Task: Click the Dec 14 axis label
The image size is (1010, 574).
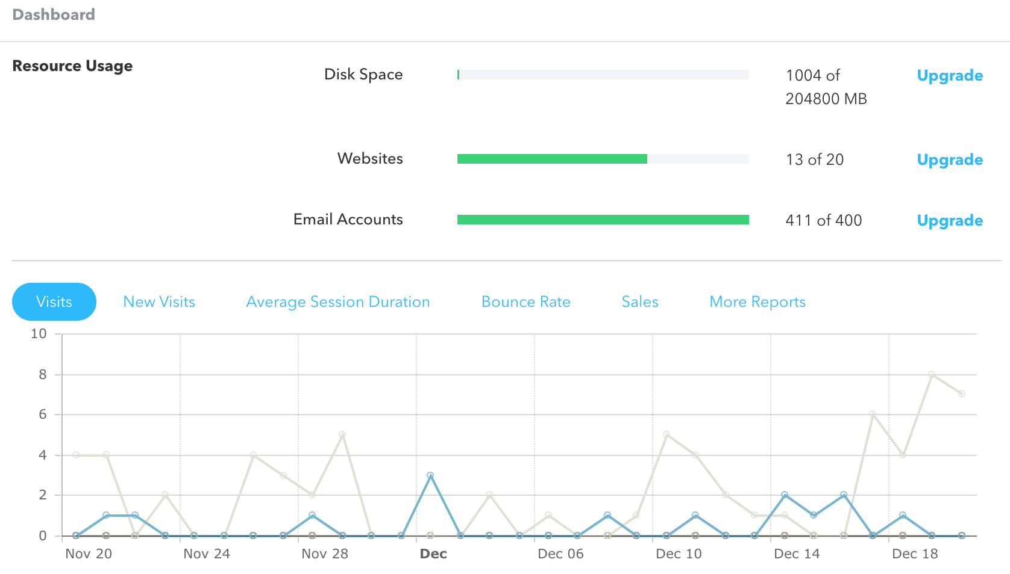Action: tap(797, 554)
